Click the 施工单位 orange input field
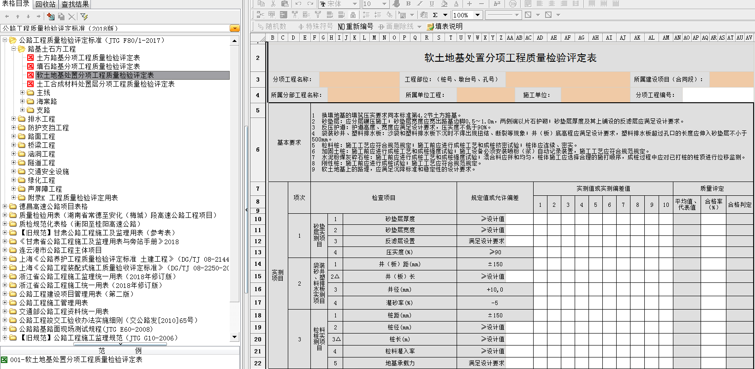The height and width of the screenshot is (369, 755). 595,95
